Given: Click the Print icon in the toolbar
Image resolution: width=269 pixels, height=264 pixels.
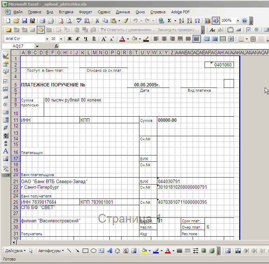Looking at the screenshot, I should coord(42,21).
